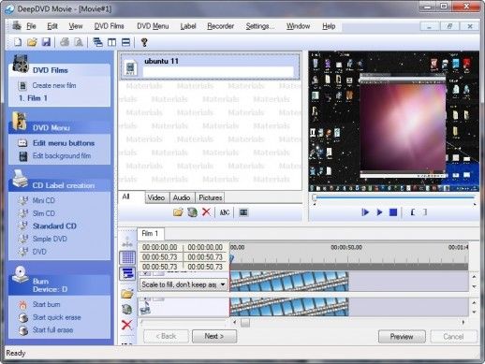
Task: Click Create new film link
Action: (54, 85)
